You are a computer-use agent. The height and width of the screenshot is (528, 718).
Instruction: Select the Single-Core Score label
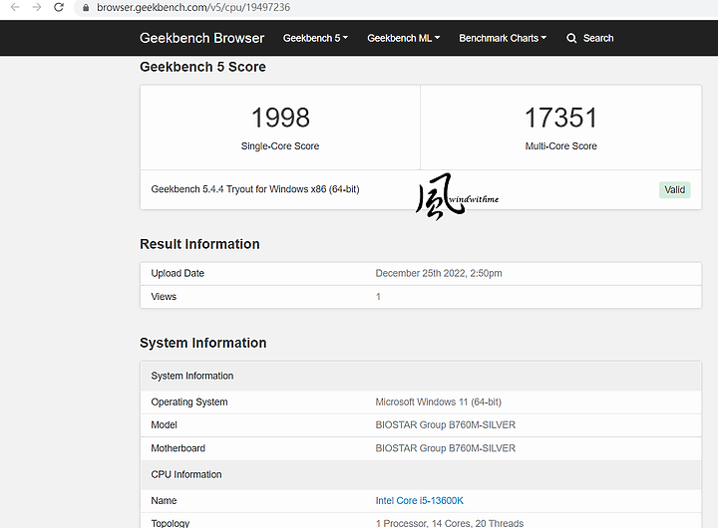pyautogui.click(x=280, y=146)
